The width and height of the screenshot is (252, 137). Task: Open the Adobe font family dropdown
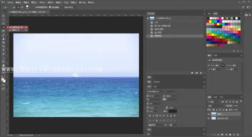click(x=155, y=92)
